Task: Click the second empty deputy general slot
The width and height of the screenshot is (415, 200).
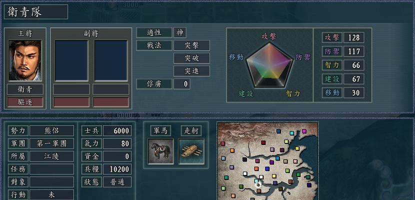Action: [x=111, y=60]
